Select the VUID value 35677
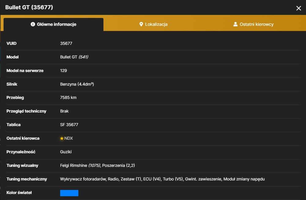The height and width of the screenshot is (200, 306). click(x=66, y=43)
